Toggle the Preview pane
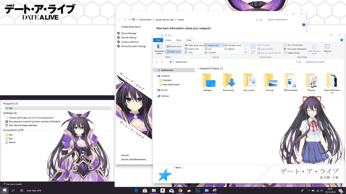Screen dimensions: 346x194 tap(173, 46)
